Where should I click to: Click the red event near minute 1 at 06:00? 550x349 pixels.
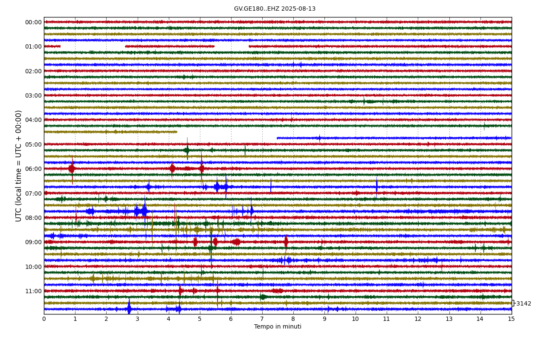coord(72,169)
